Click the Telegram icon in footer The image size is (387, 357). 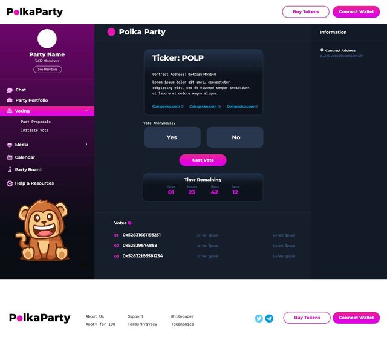[269, 318]
